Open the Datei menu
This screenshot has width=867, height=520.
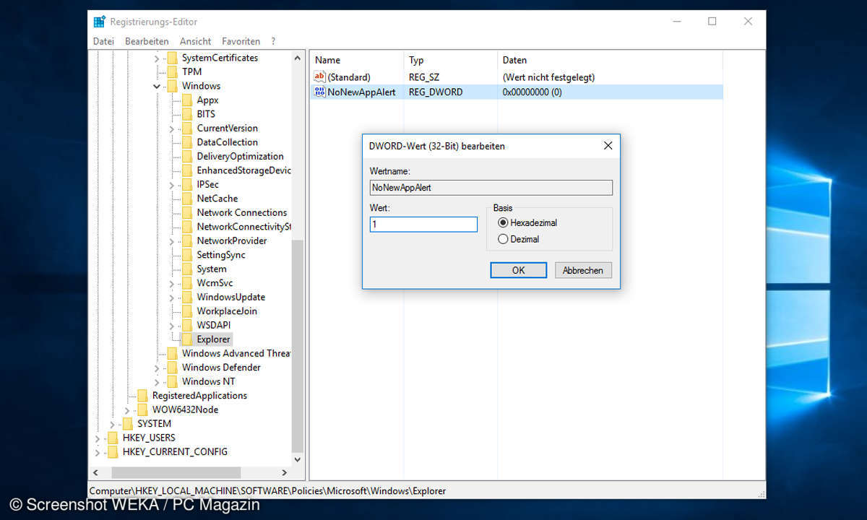click(103, 41)
